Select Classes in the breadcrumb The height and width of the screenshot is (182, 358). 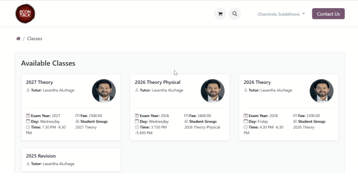coord(35,39)
